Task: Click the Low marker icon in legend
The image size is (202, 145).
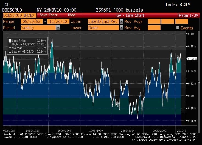Action: click(x=10, y=51)
